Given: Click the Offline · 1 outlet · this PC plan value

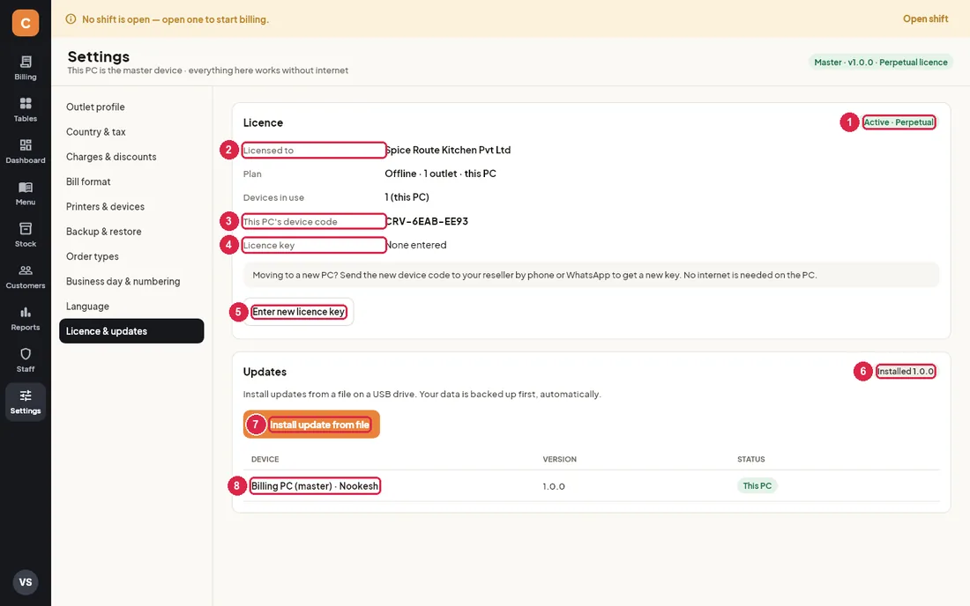Looking at the screenshot, I should coord(440,174).
